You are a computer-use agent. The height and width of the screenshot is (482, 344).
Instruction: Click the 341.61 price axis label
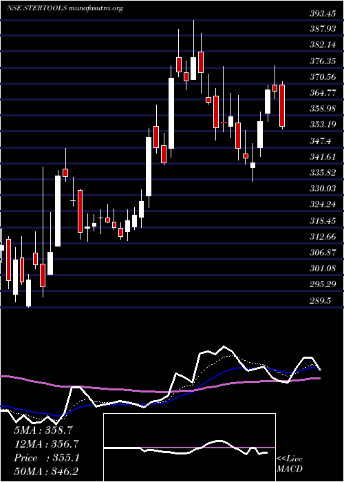point(323,157)
